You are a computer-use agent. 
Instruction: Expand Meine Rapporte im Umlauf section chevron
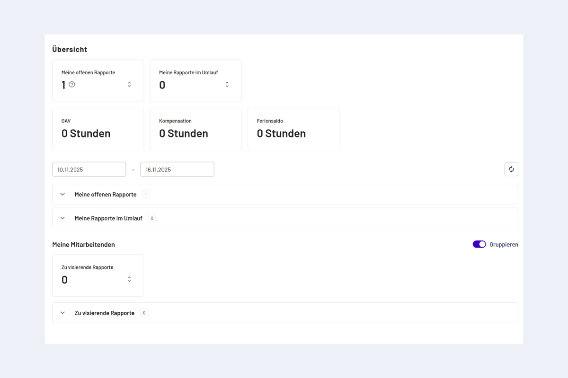coord(62,218)
